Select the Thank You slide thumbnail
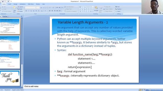Screen dimensions: 163x91 tap(10, 78)
